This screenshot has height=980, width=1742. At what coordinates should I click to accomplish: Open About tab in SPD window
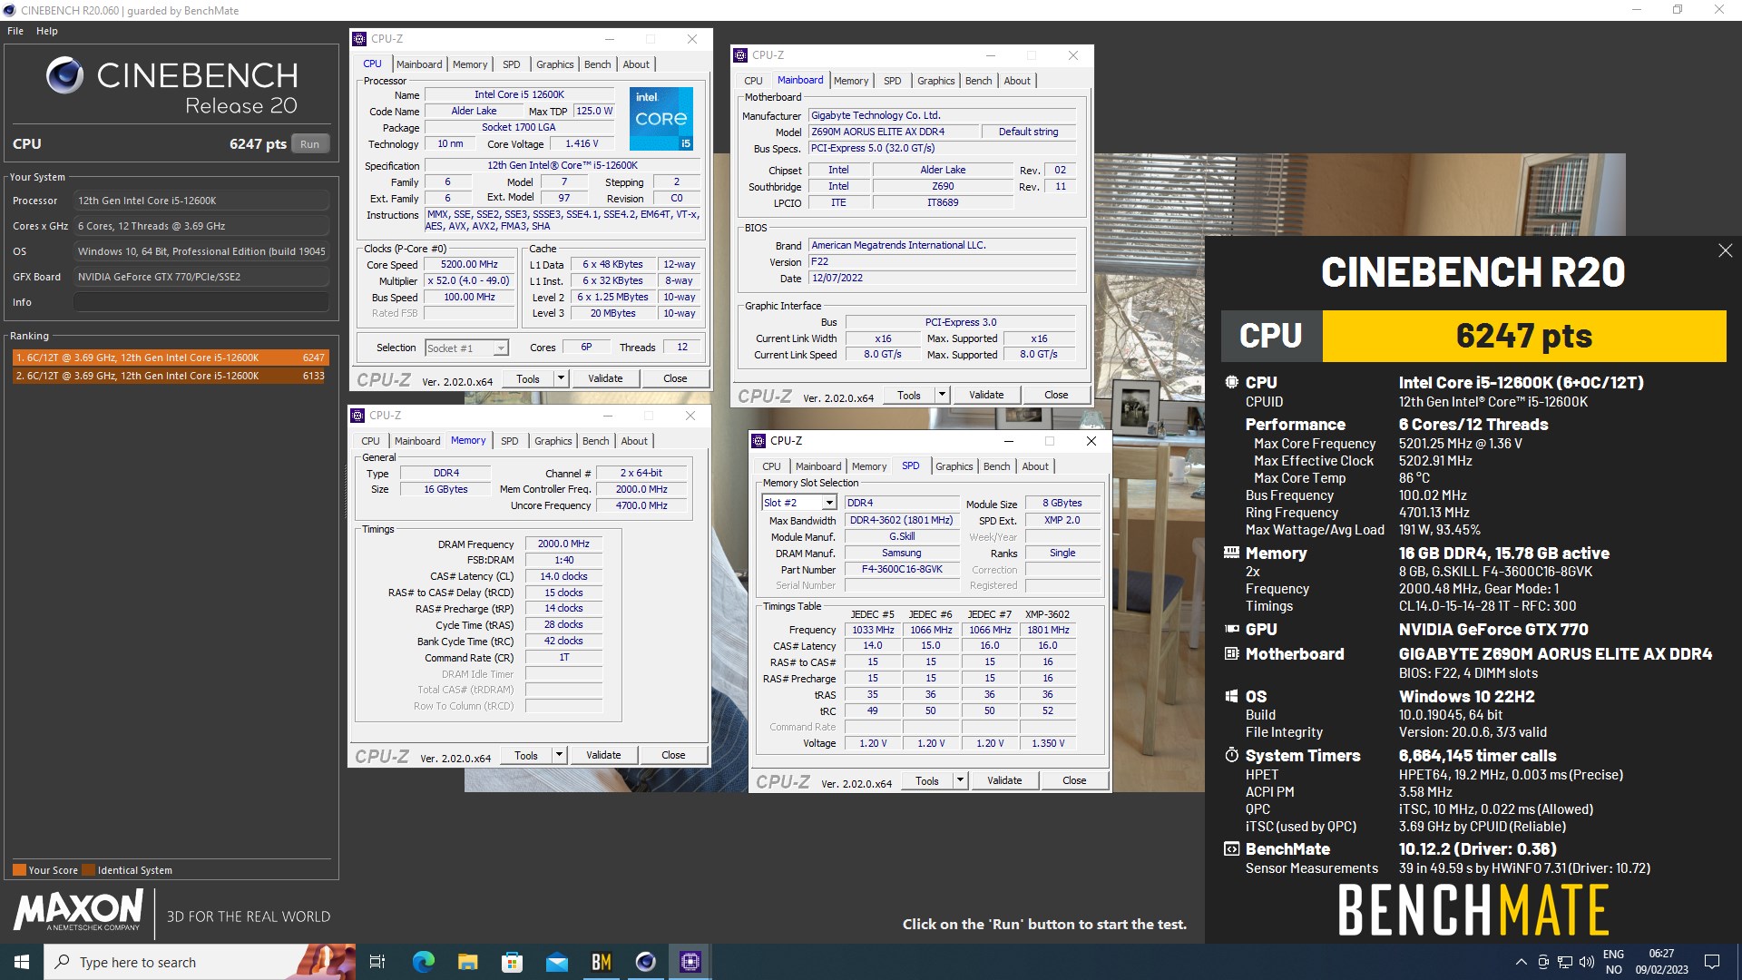coord(1035,466)
